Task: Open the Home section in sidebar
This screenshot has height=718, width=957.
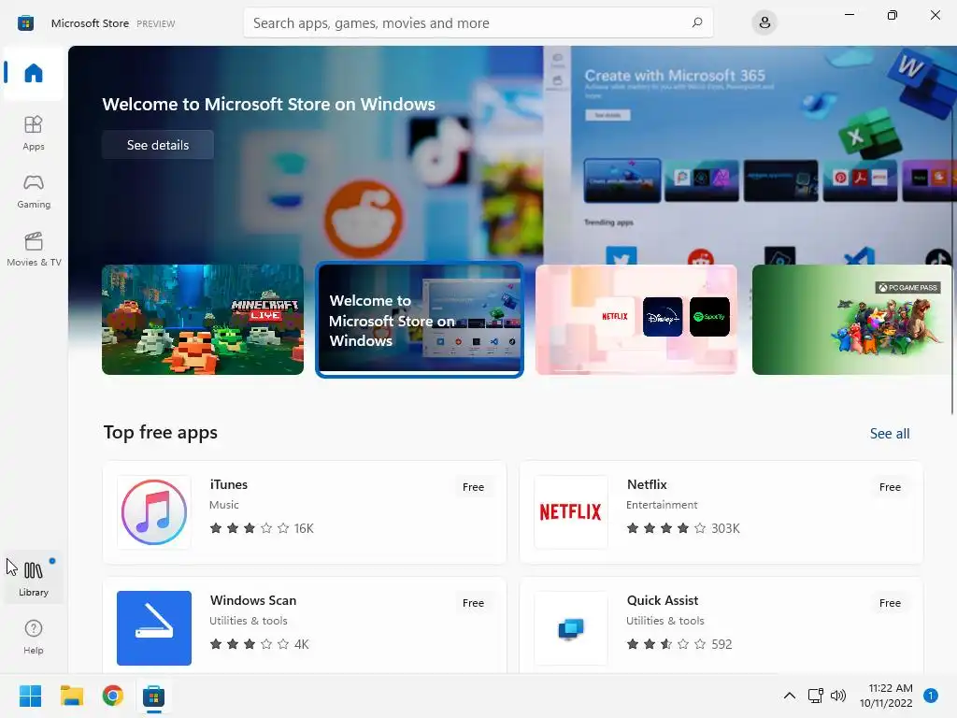Action: [x=34, y=73]
